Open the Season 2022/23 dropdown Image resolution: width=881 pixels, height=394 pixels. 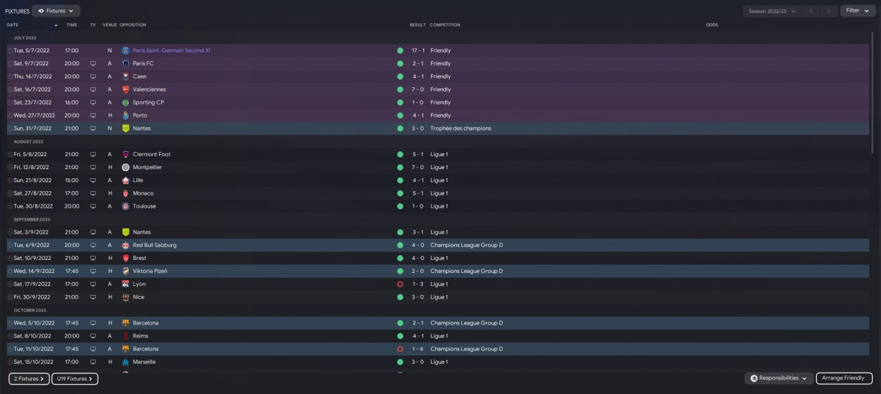tap(774, 11)
